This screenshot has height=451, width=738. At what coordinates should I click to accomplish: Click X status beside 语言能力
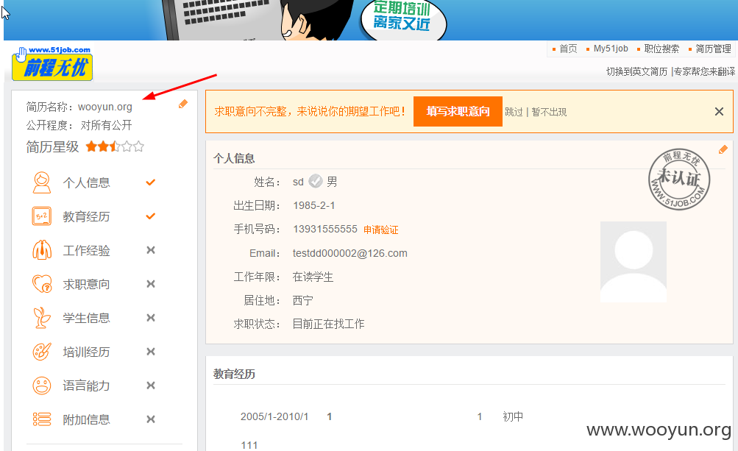coord(151,386)
